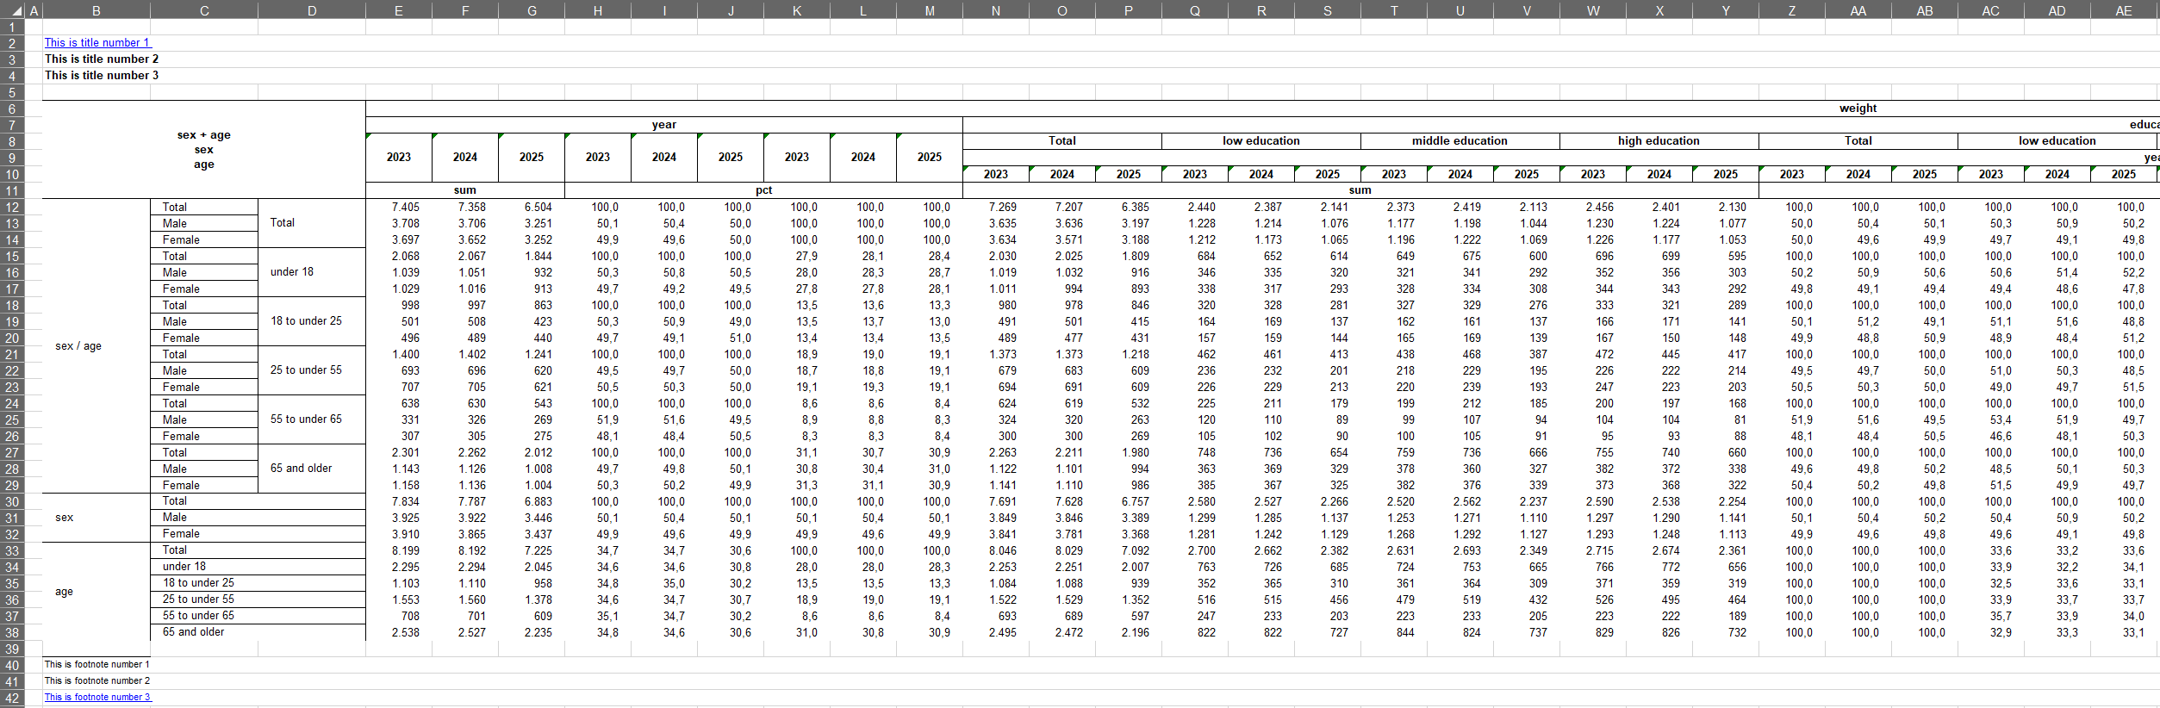The height and width of the screenshot is (708, 2160).
Task: Select the "25 to under 55" cell in column D
Action: (306, 370)
